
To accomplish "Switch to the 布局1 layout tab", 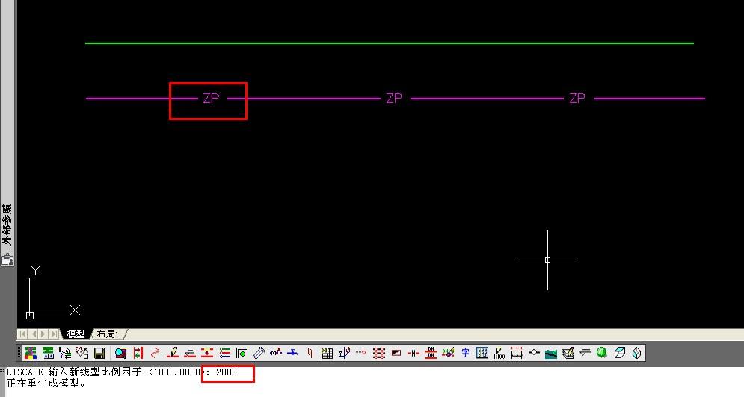I will click(x=108, y=334).
